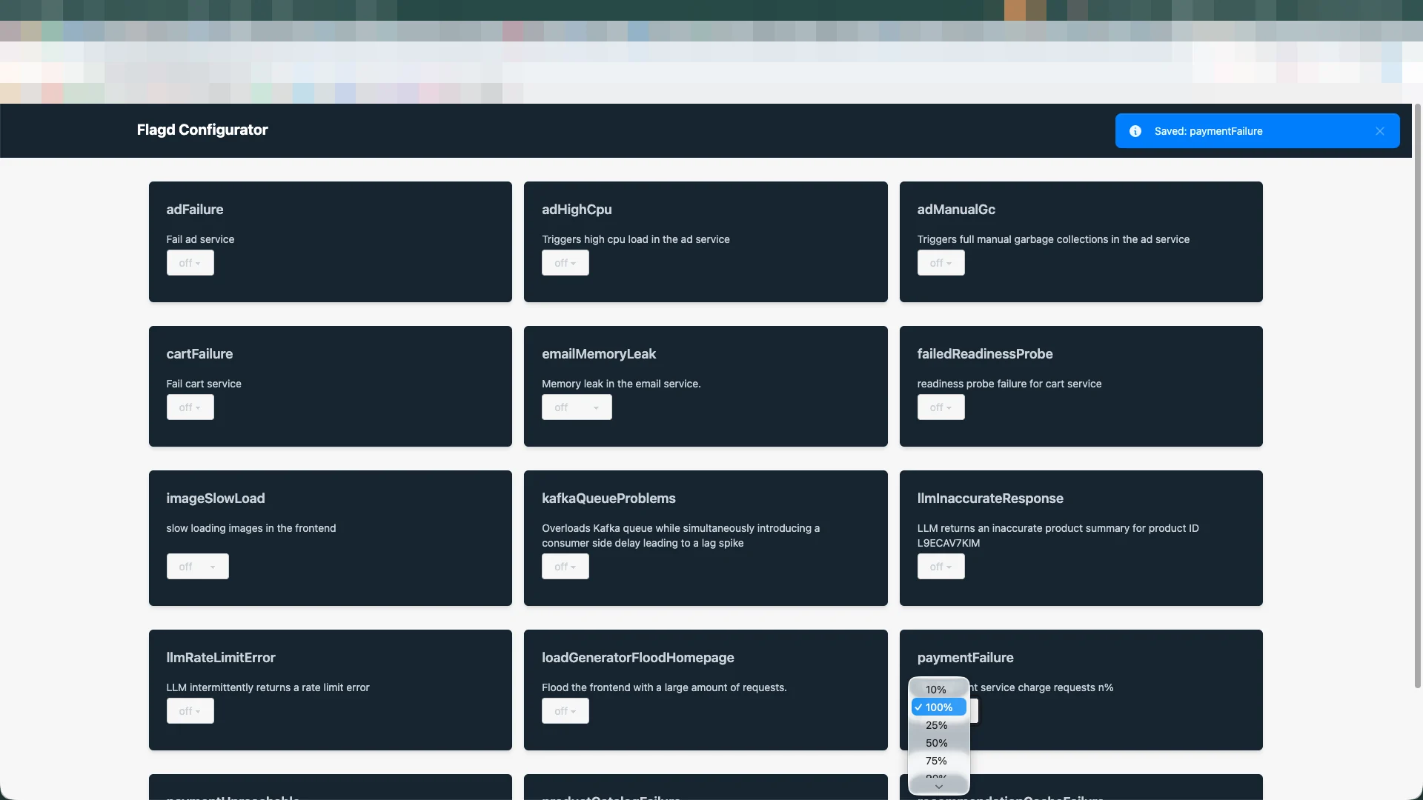Viewport: 1423px width, 800px height.
Task: Click the cartFailure card title
Action: click(x=199, y=354)
